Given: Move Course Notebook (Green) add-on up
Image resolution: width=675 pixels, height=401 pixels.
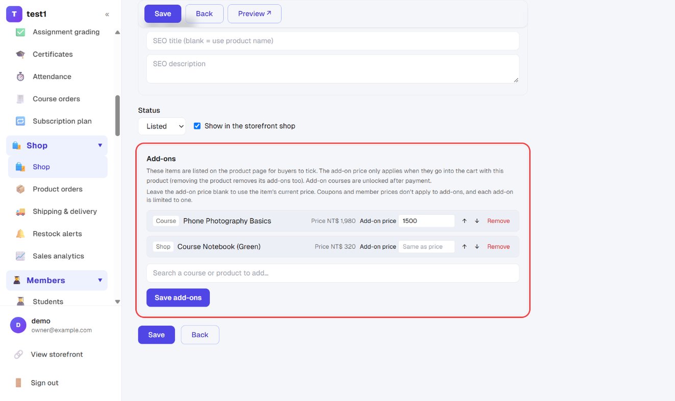Looking at the screenshot, I should tap(465, 246).
